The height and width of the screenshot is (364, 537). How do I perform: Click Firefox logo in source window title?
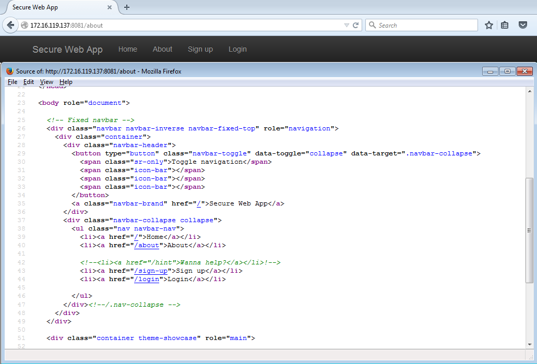pos(9,71)
